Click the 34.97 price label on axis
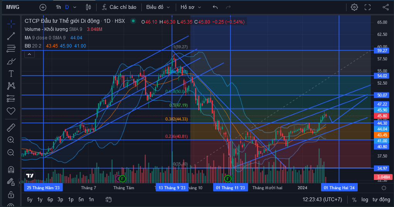394x207 pixels. [x=382, y=168]
